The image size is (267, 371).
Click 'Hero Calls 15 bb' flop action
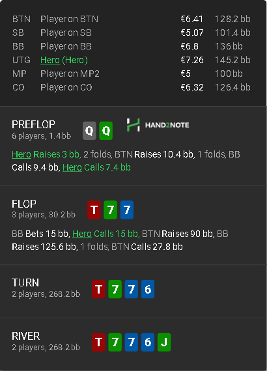click(105, 234)
